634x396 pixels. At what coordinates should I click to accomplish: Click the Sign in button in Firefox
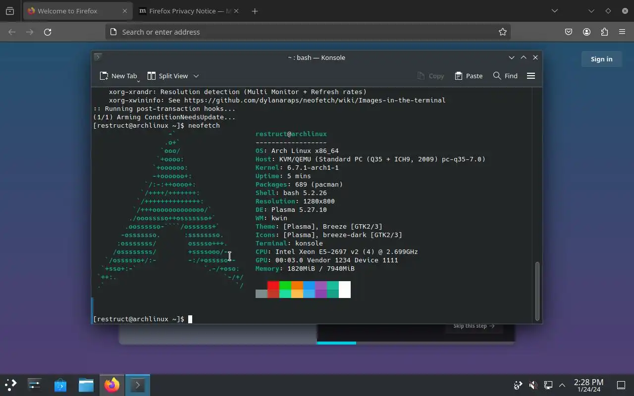[x=601, y=59]
